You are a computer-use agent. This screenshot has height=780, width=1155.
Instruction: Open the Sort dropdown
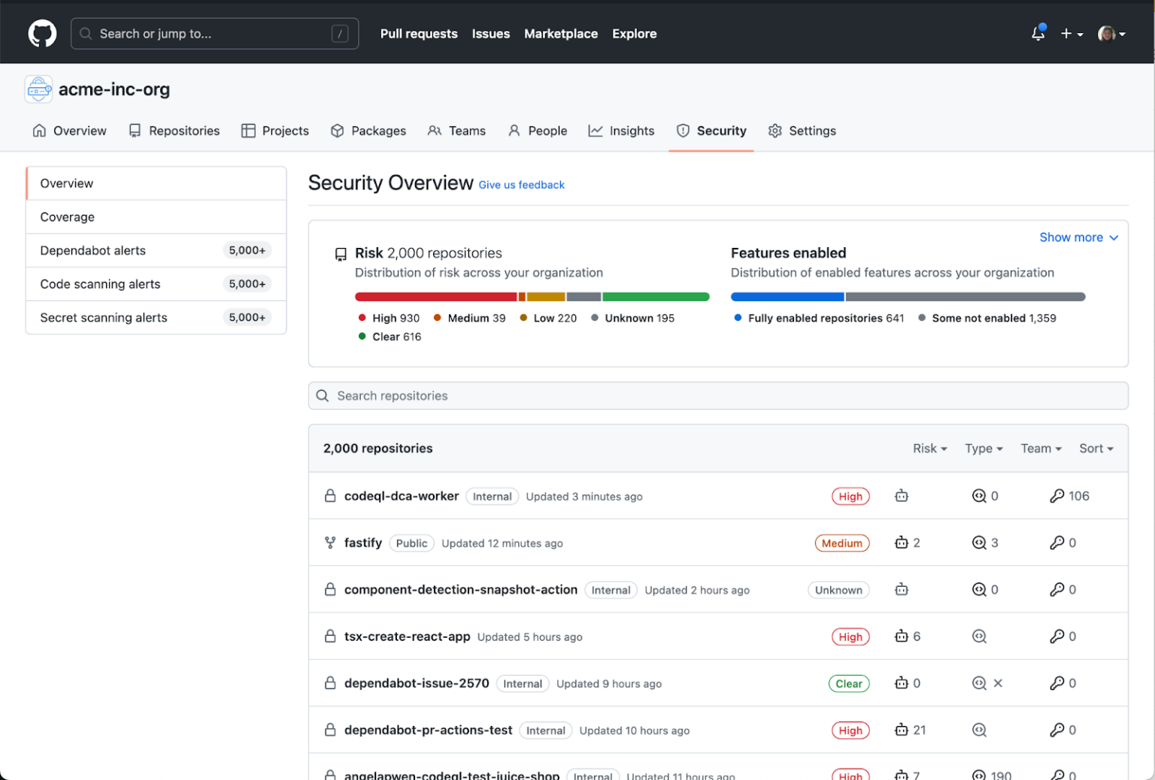click(x=1096, y=448)
